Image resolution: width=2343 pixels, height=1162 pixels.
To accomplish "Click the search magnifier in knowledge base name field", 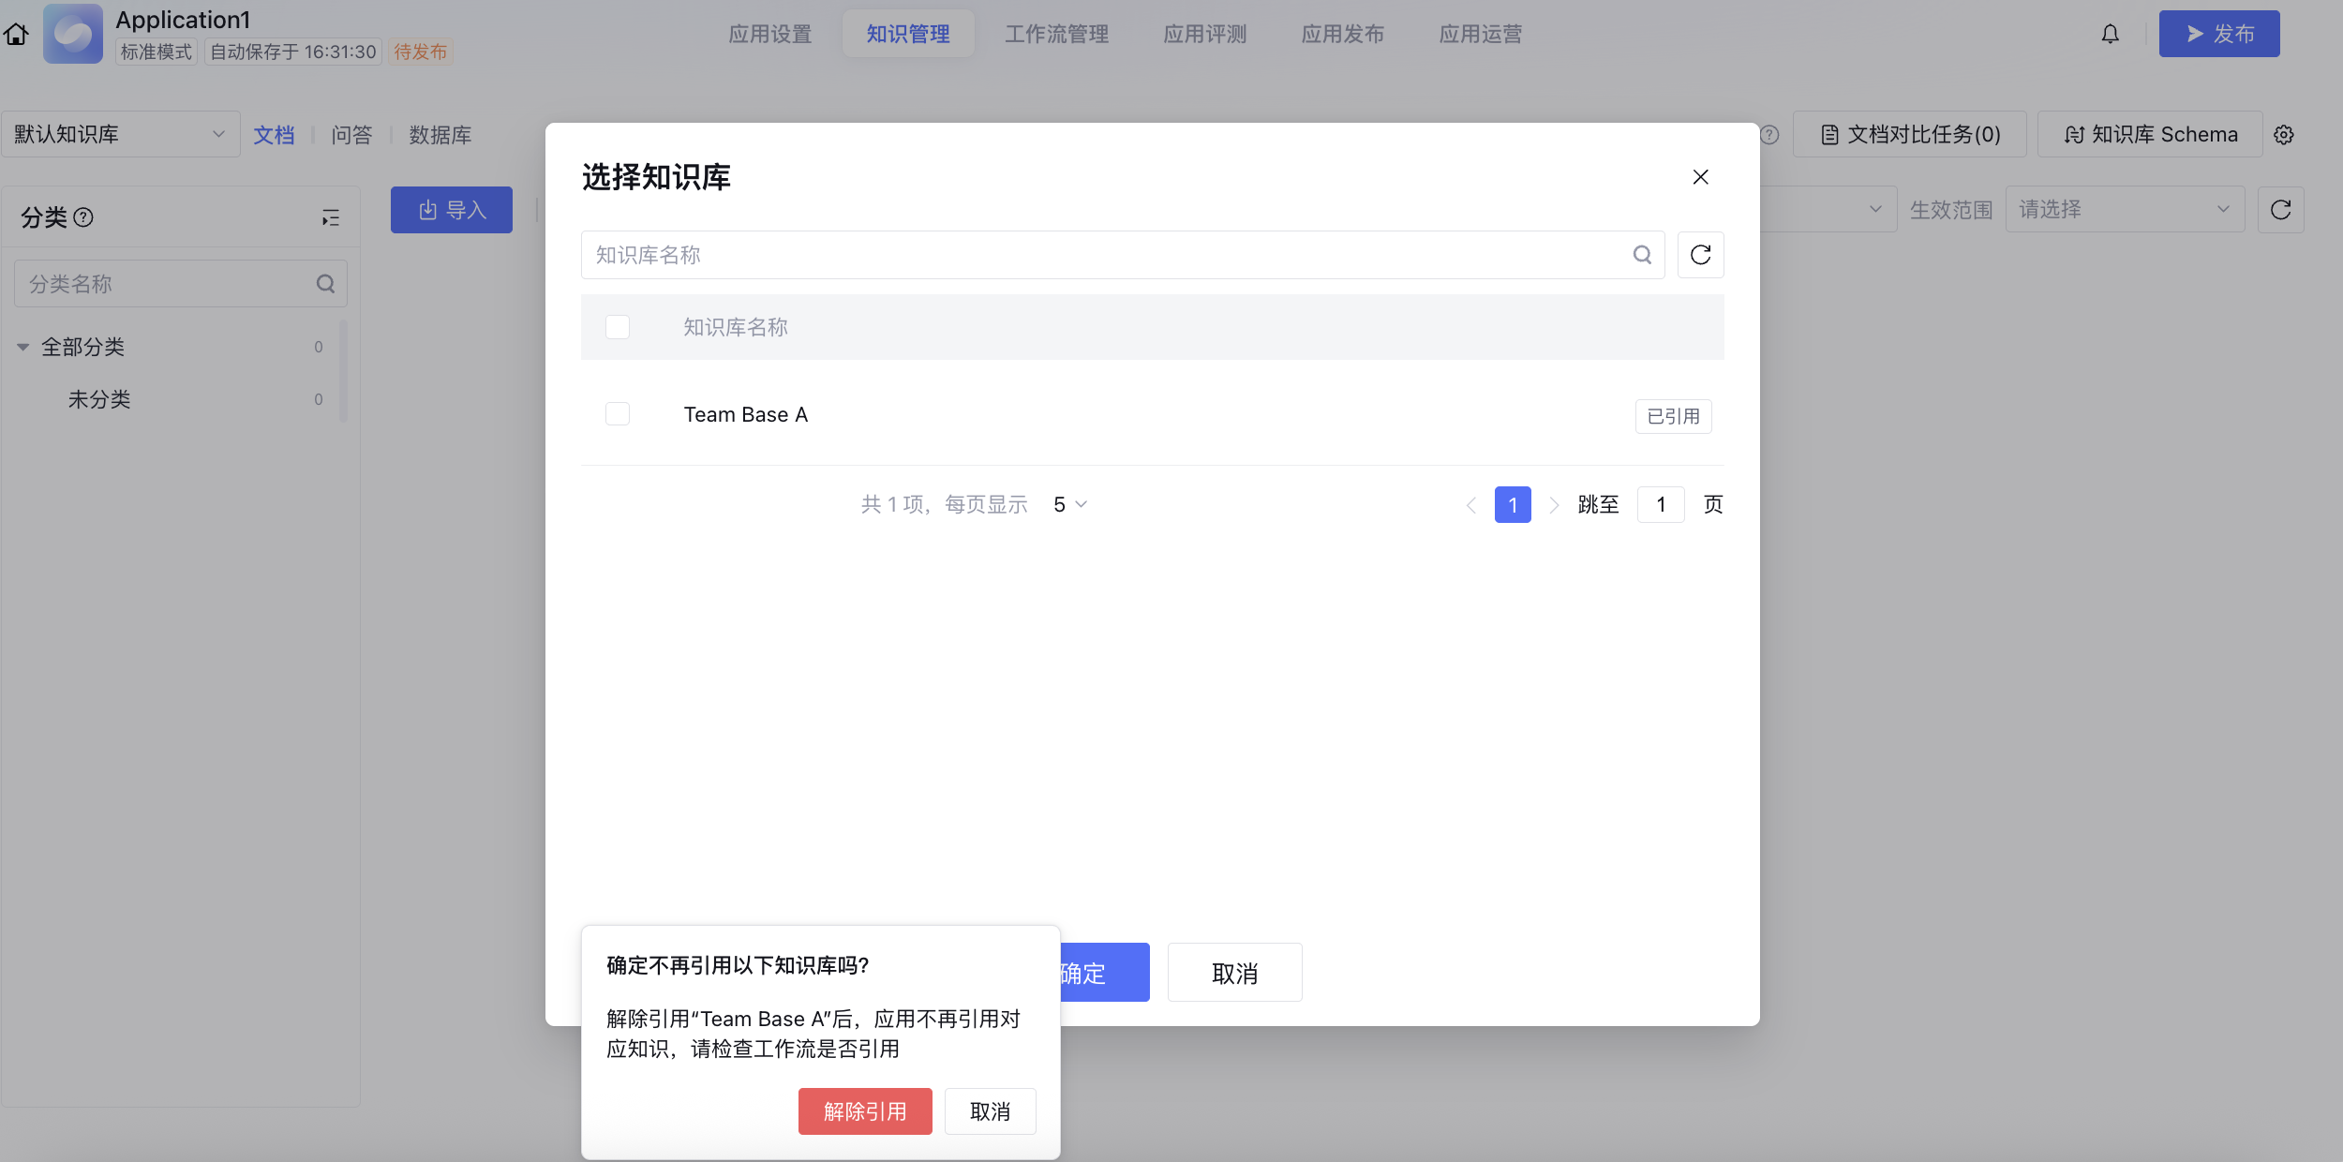I will click(x=1642, y=255).
